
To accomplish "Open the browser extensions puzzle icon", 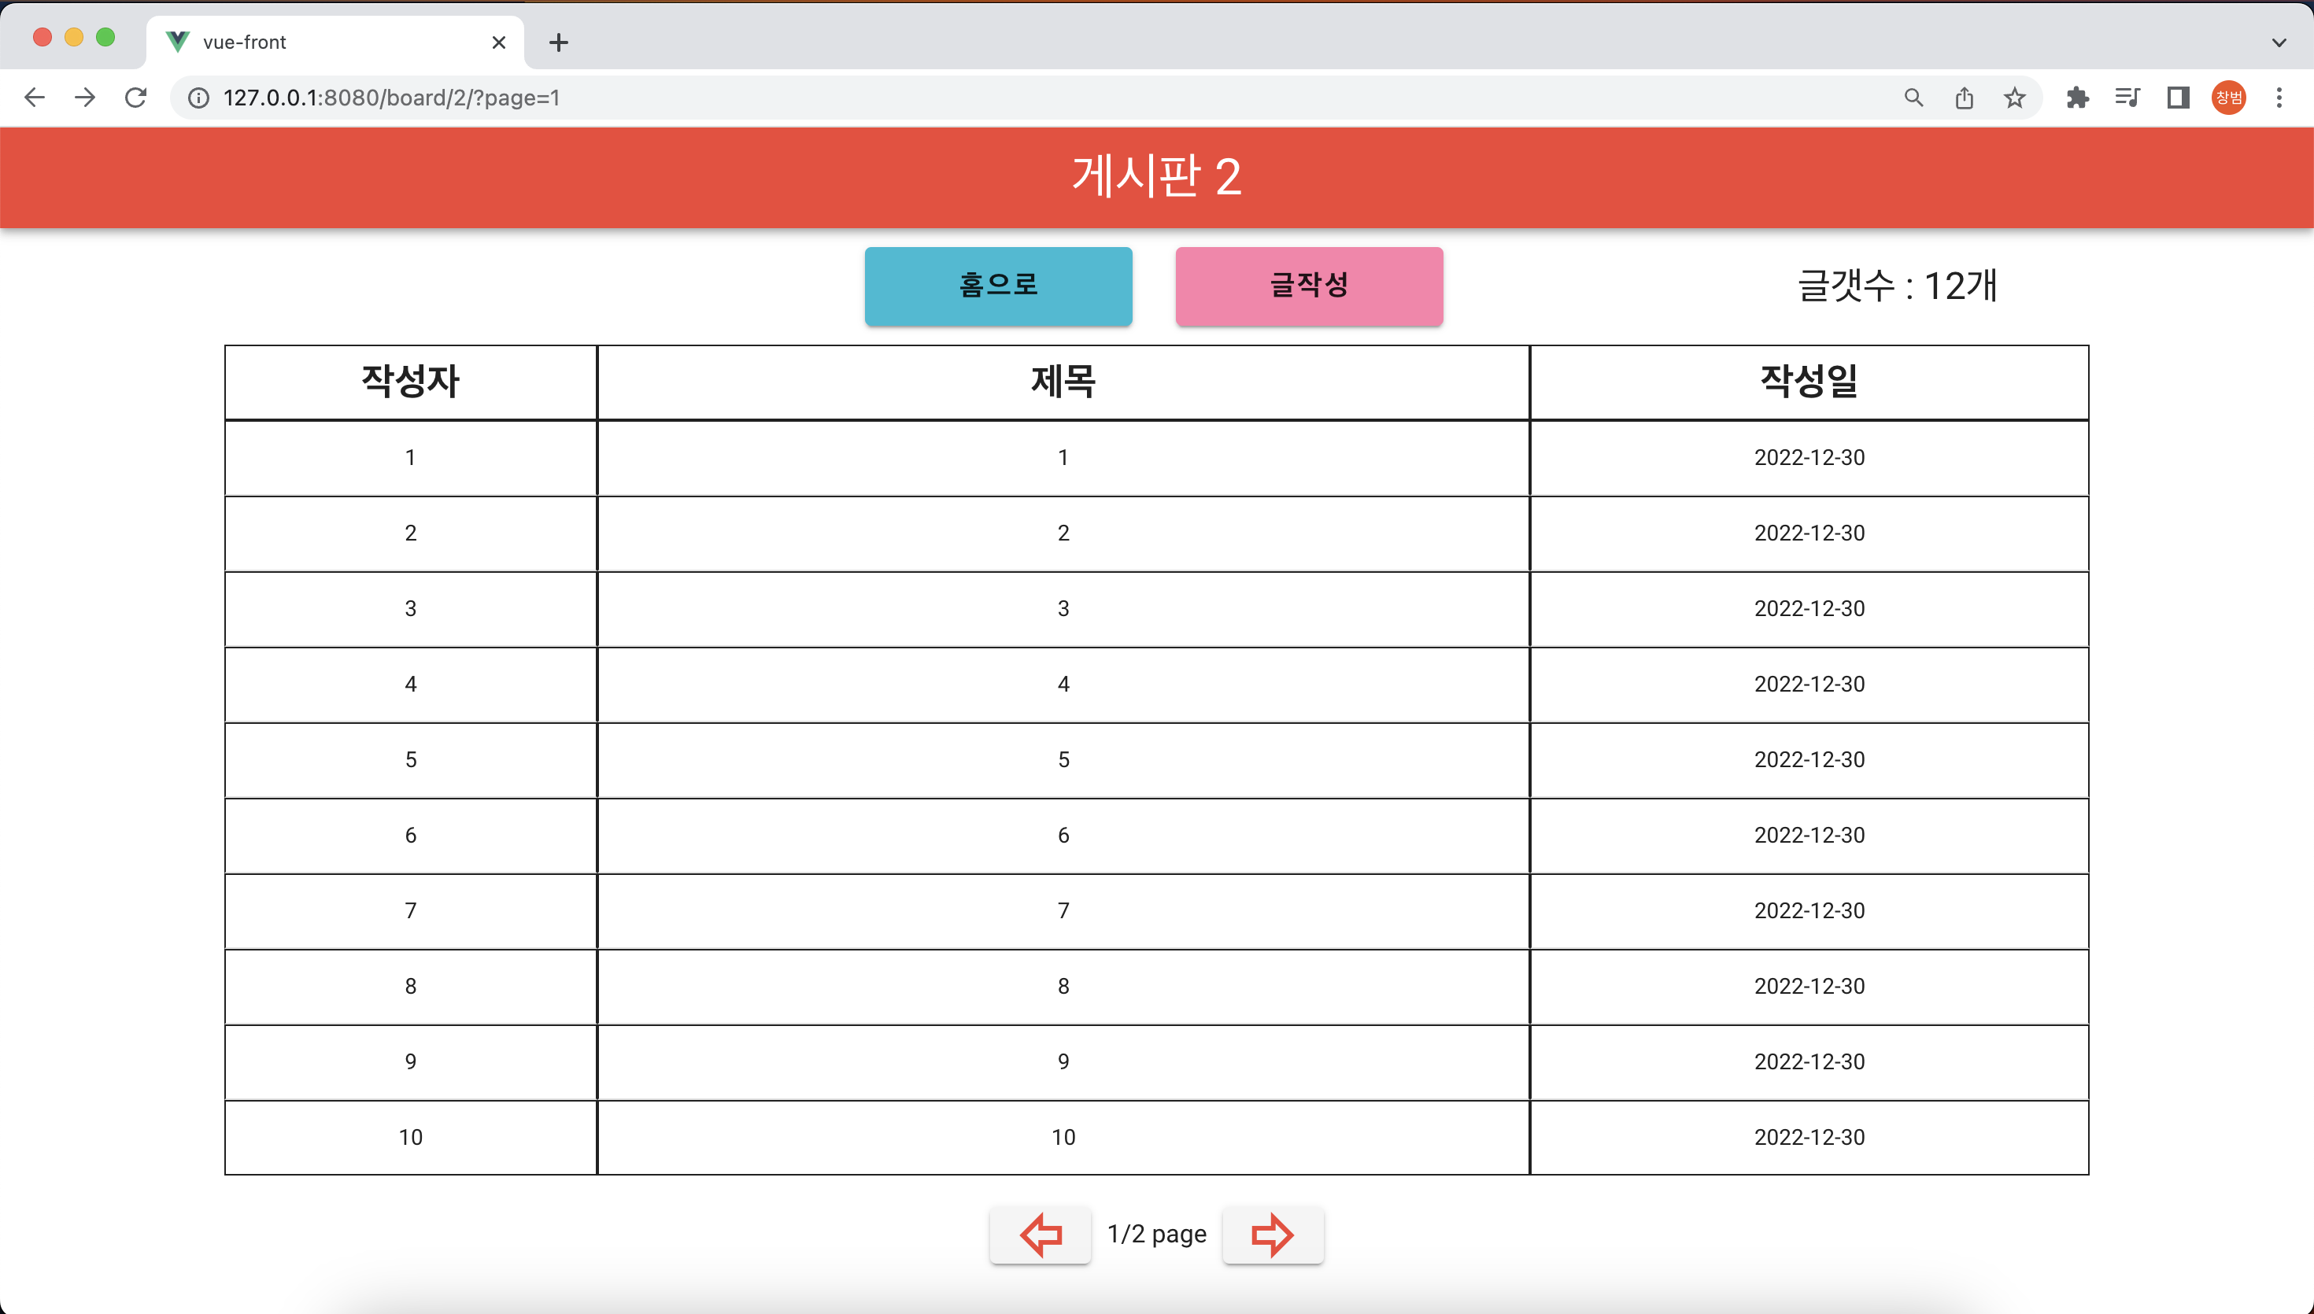I will 2078,98.
